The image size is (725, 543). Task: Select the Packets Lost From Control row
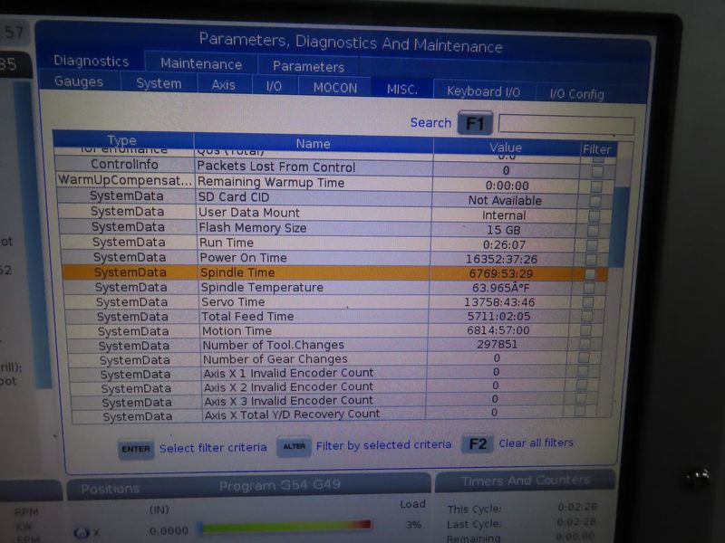[336, 167]
